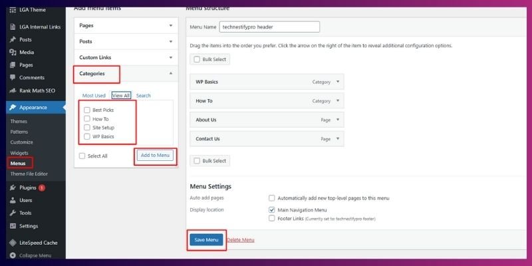This screenshot has width=532, height=266.
Task: Click the Rank Math SEO chart icon
Action: (x=13, y=90)
